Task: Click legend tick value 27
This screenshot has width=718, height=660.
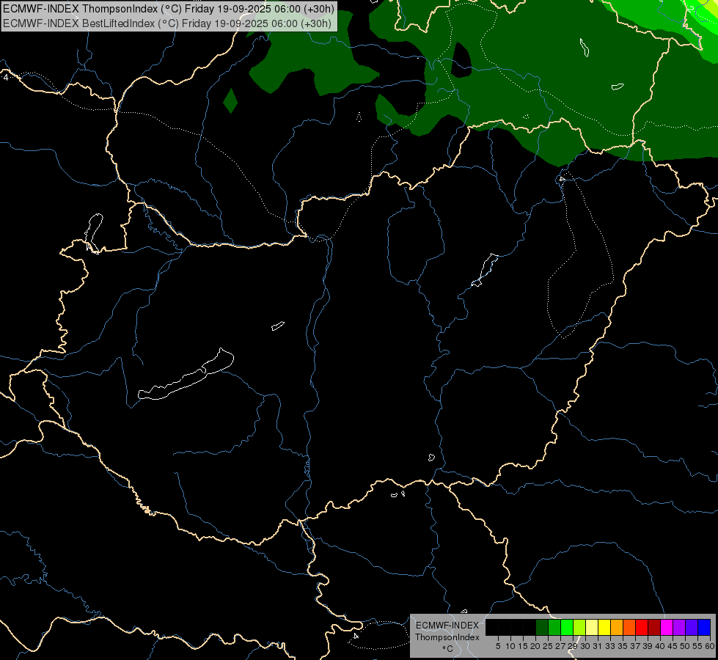Action: click(x=560, y=646)
